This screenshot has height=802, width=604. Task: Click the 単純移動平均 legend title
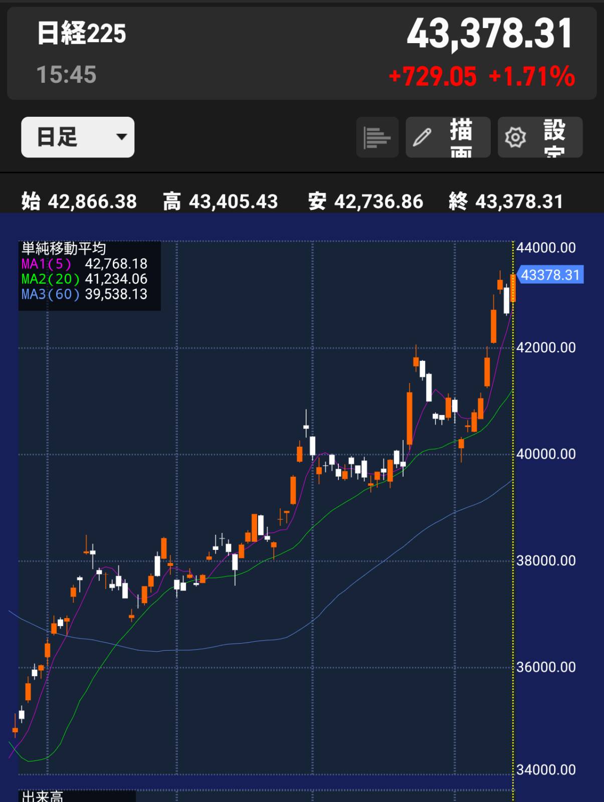(x=64, y=248)
